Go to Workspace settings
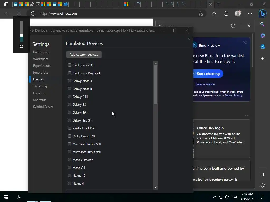 pyautogui.click(x=41, y=59)
